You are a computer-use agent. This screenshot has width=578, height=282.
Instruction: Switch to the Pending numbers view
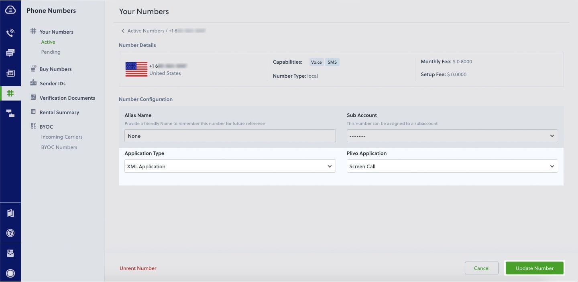click(x=51, y=52)
